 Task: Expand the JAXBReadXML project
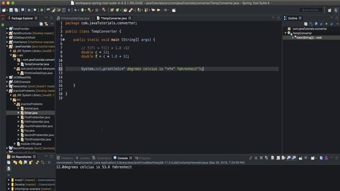click(7, 77)
